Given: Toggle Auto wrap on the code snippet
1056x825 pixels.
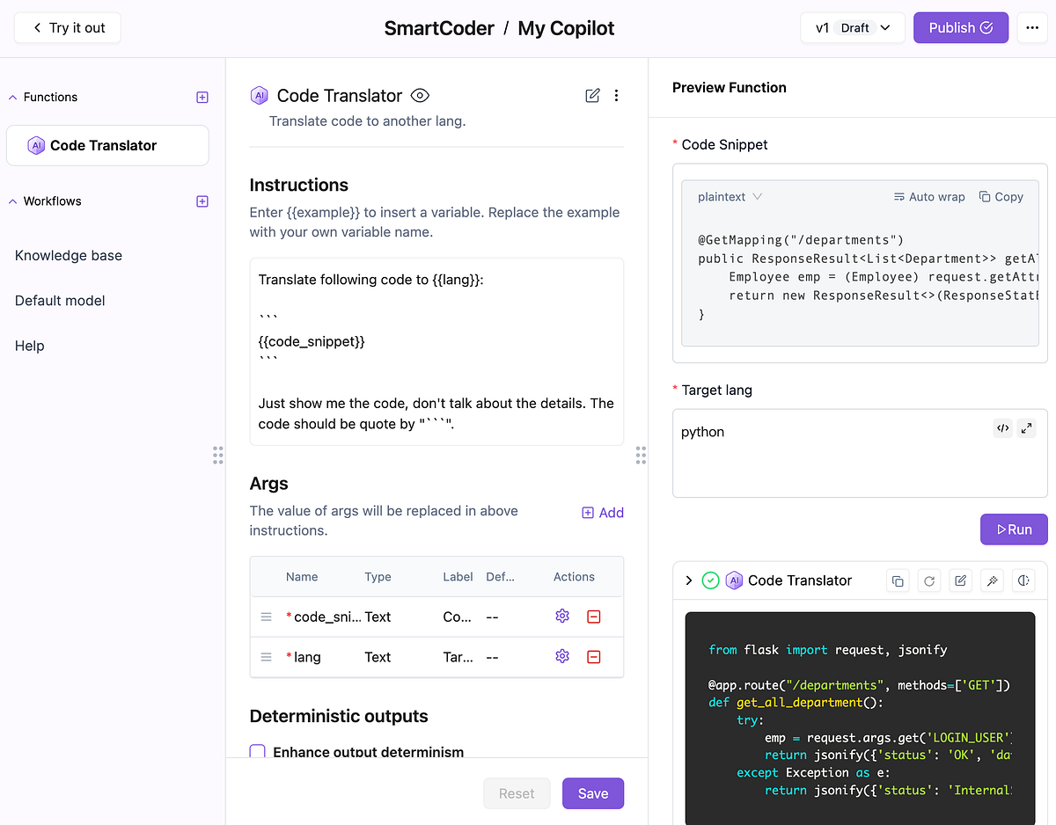Looking at the screenshot, I should tap(928, 196).
